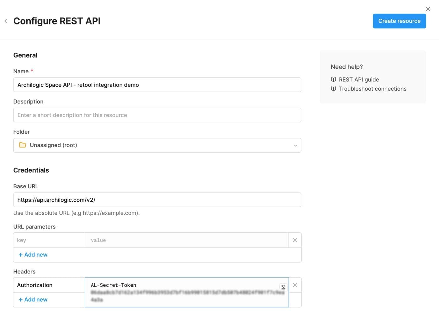Click the Base URL input field
This screenshot has width=439, height=312.
tap(157, 200)
